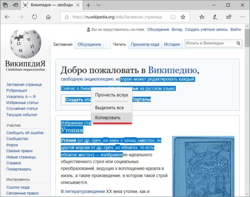Click the search magnifier button
This screenshot has height=197, width=250.
238,43
